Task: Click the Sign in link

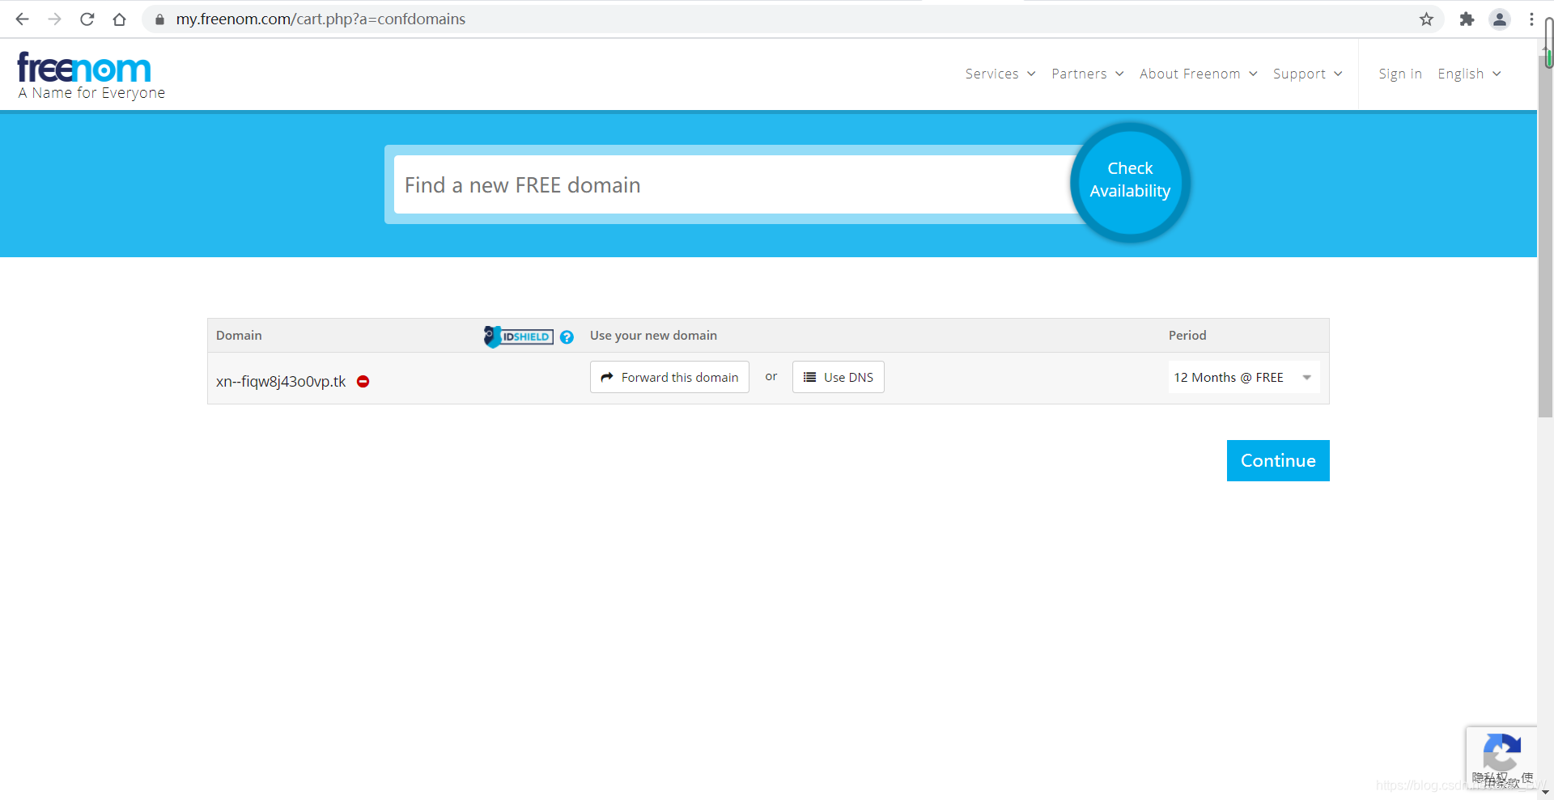Action: pyautogui.click(x=1400, y=74)
